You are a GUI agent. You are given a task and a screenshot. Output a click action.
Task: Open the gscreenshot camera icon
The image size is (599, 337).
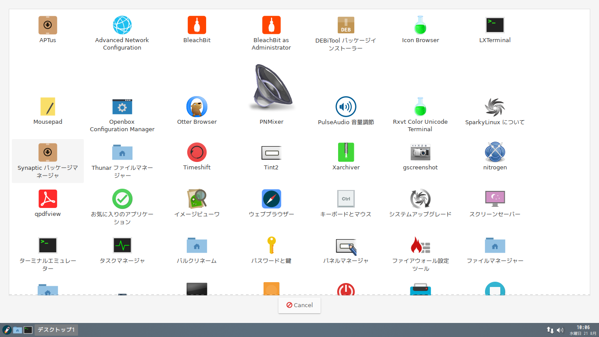pyautogui.click(x=421, y=152)
